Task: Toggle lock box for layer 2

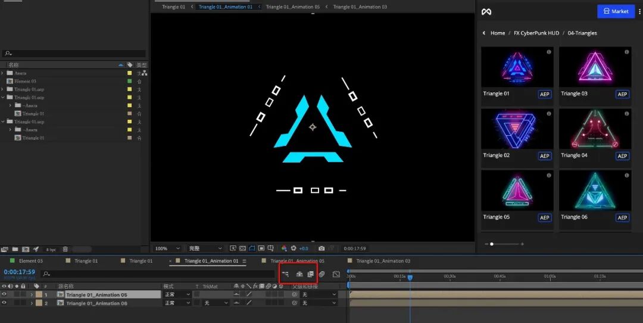Action: (x=23, y=303)
